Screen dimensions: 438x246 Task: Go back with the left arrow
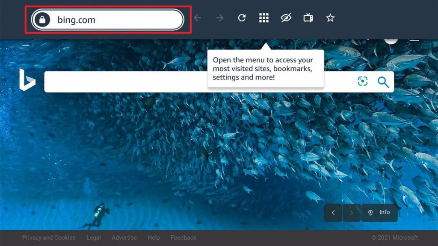click(x=198, y=18)
